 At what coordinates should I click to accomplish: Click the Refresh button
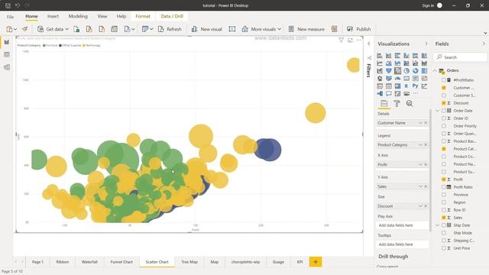point(170,29)
